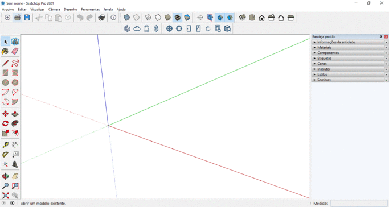Choose the Eraser tool

(15, 51)
